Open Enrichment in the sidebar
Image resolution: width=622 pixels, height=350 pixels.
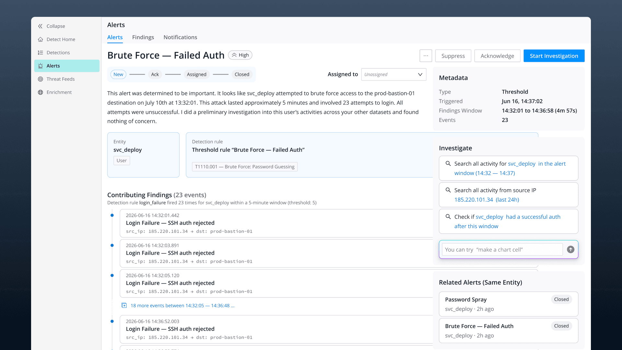[x=67, y=92]
